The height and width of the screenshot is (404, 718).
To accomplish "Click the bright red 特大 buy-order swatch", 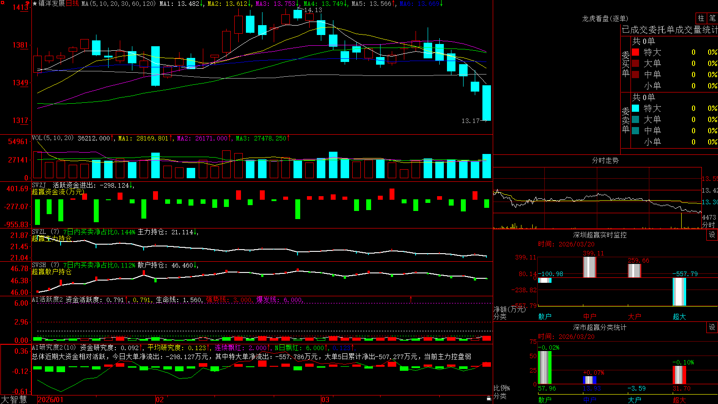I will (635, 52).
